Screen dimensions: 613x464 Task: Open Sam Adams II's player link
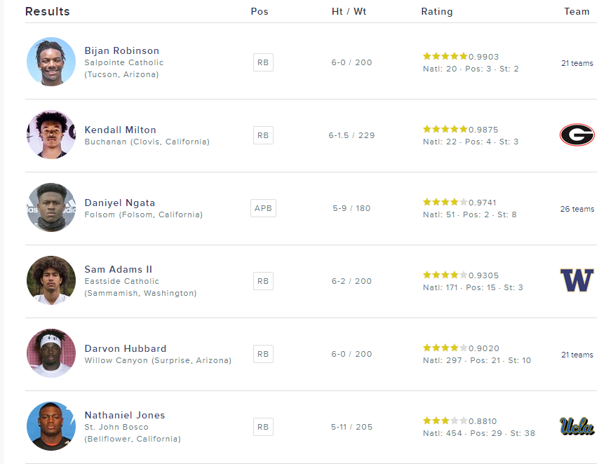point(118,269)
